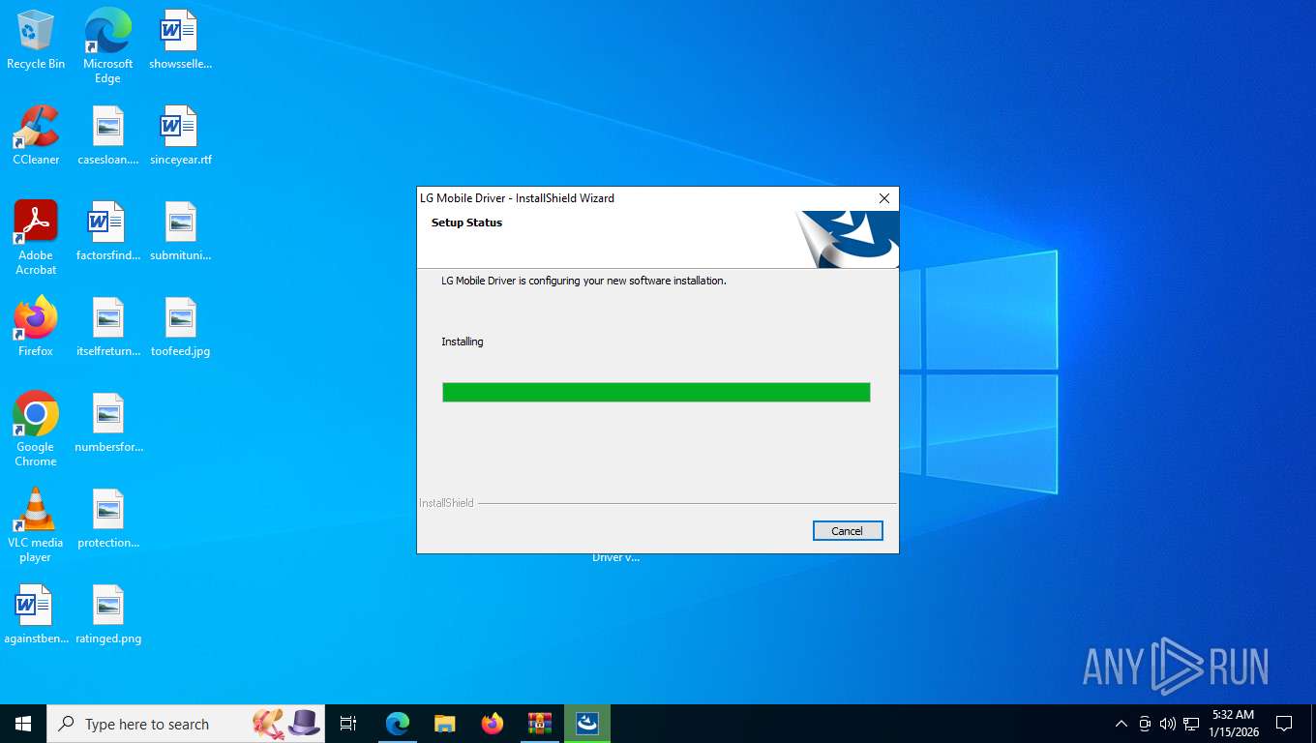The height and width of the screenshot is (743, 1316).
Task: Open the protection image file
Action: pos(107,520)
